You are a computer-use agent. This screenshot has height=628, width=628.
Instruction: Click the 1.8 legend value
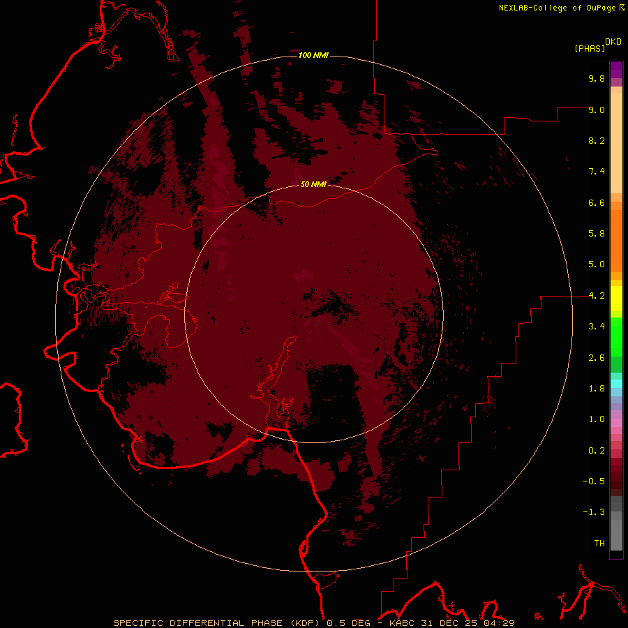pyautogui.click(x=597, y=389)
